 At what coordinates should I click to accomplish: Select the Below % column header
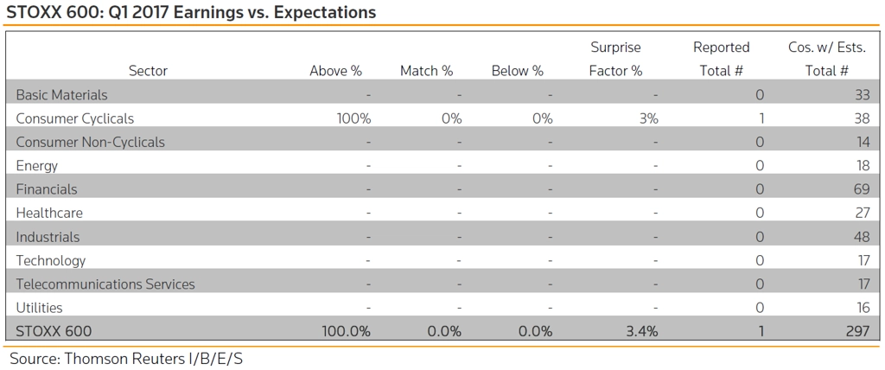point(517,71)
